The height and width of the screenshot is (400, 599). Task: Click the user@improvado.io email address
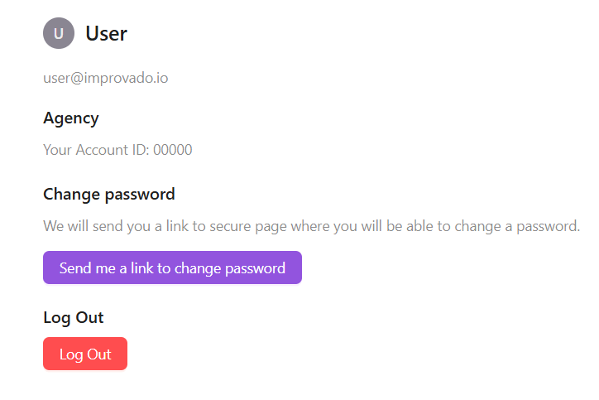point(105,78)
